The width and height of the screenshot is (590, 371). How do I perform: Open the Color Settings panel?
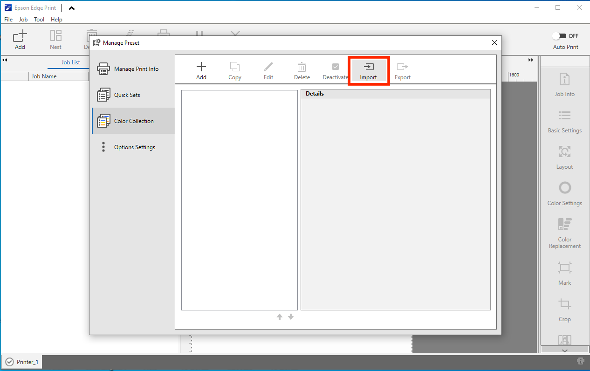click(x=564, y=193)
